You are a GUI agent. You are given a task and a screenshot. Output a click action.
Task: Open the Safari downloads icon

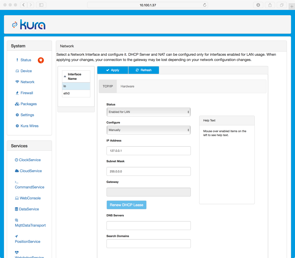[258, 5]
